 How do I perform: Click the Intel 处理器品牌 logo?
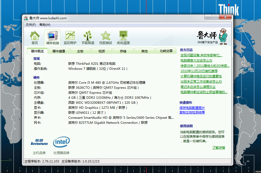point(61,142)
